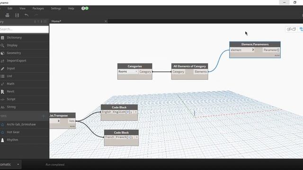Click the lists output on Transpose node
This screenshot has width=303, height=170.
coord(71,121)
